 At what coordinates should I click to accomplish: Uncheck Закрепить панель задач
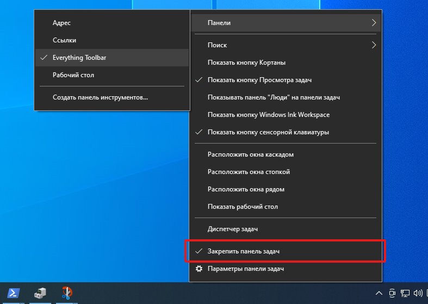pyautogui.click(x=286, y=251)
